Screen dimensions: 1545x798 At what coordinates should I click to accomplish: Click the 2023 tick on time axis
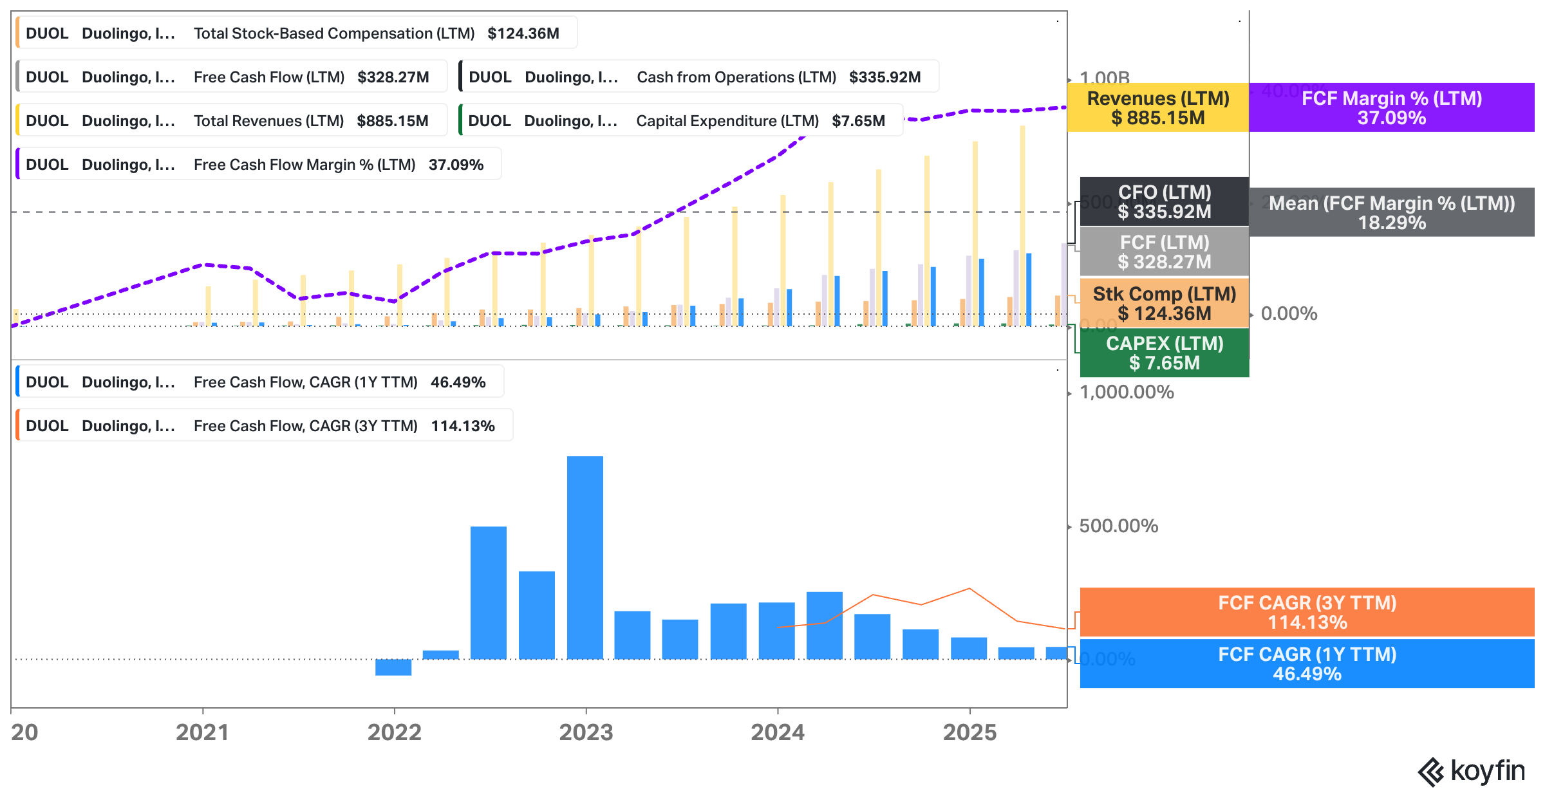[586, 732]
